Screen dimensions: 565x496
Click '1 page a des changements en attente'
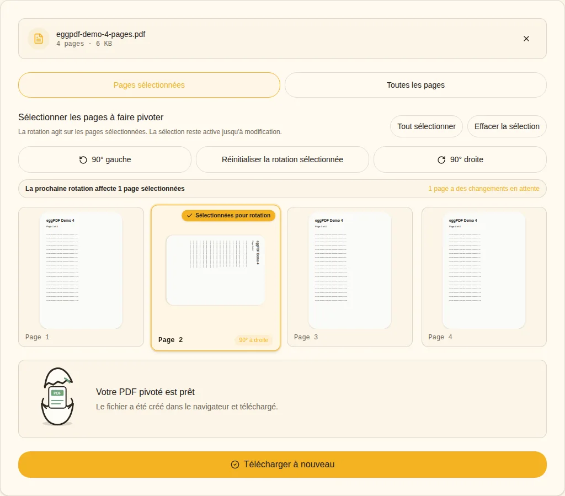tap(483, 189)
